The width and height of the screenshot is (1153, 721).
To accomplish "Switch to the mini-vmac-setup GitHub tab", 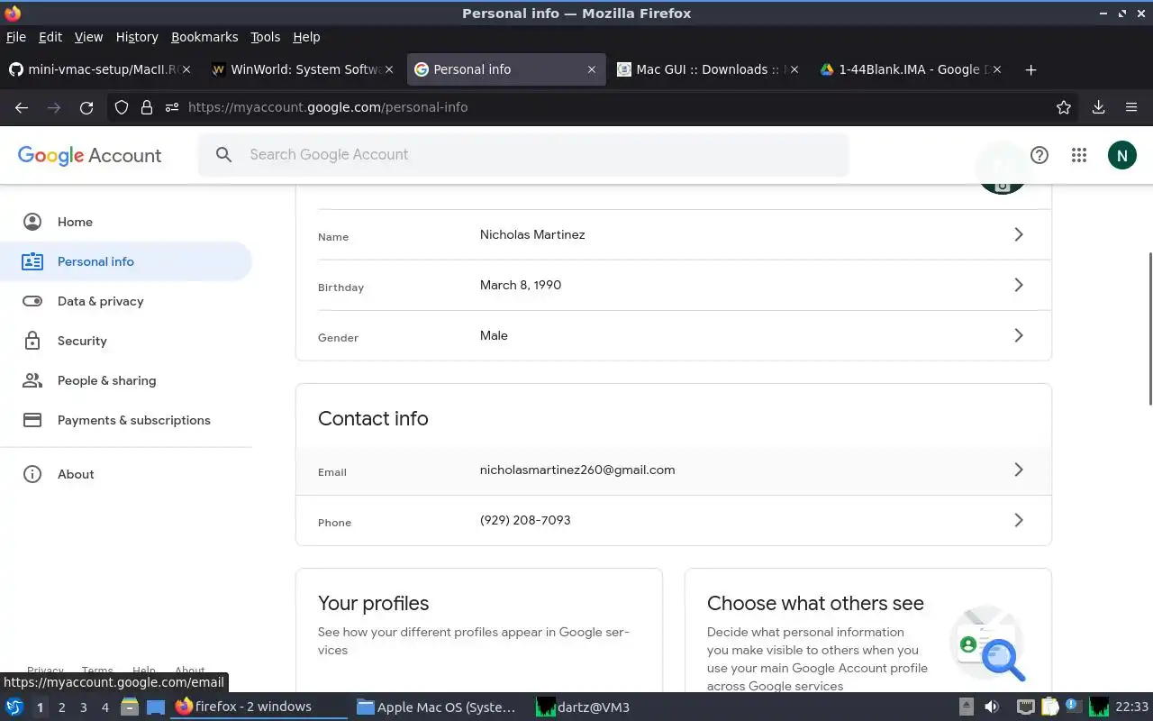I will [x=99, y=69].
